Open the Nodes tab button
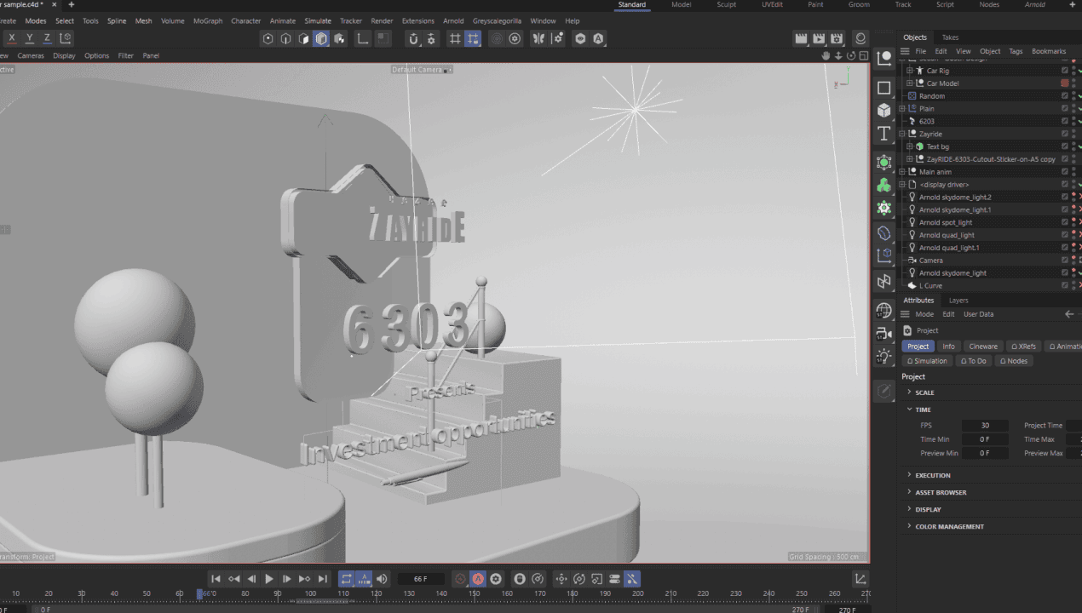Screen dimensions: 1082x613 pyautogui.click(x=1014, y=361)
